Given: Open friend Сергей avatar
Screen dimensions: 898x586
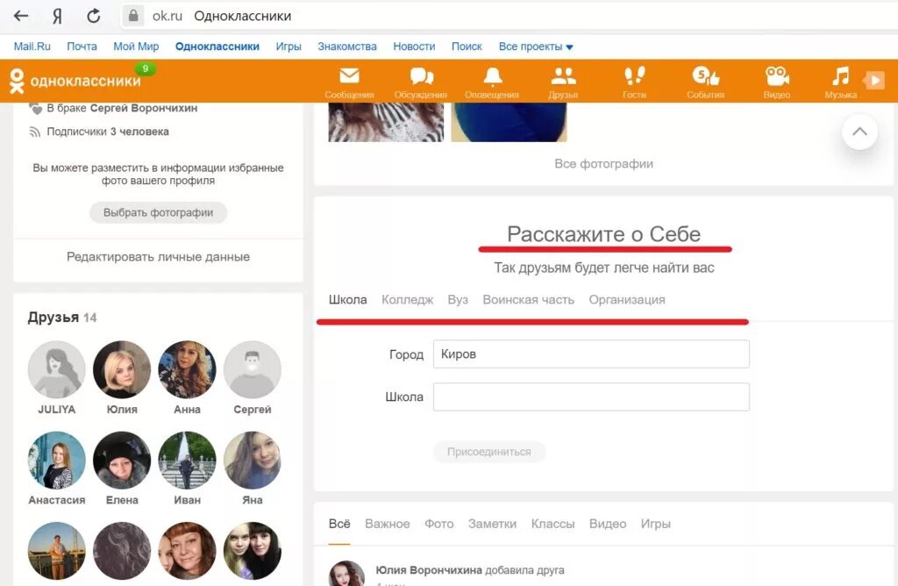Looking at the screenshot, I should (x=253, y=369).
